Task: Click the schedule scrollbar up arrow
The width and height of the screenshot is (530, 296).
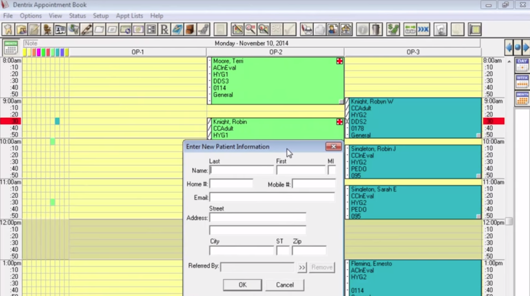Action: coord(509,62)
